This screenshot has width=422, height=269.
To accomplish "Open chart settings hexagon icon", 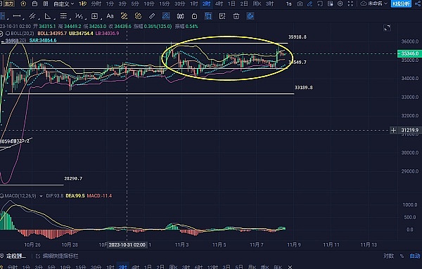I will [x=340, y=4].
